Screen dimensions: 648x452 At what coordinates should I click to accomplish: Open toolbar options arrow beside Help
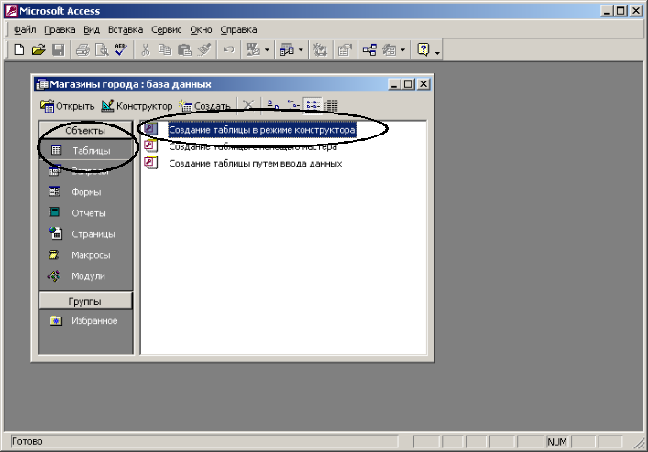click(437, 52)
